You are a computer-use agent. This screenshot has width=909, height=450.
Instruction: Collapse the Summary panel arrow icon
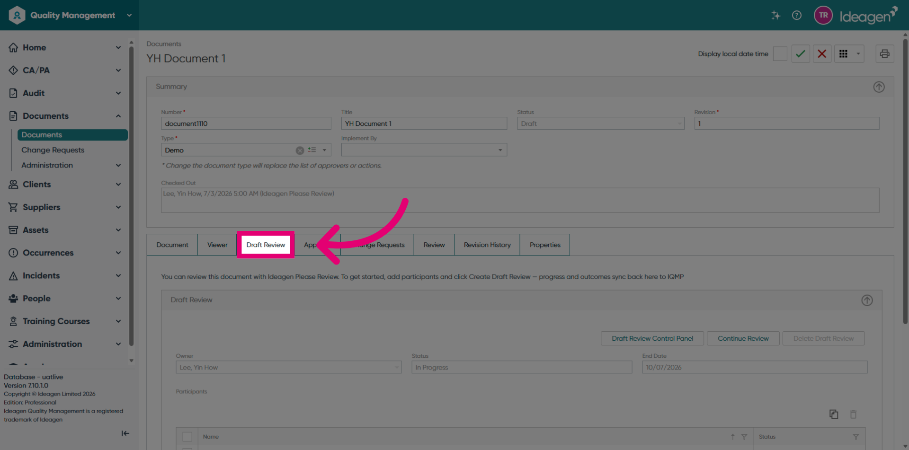pyautogui.click(x=879, y=87)
